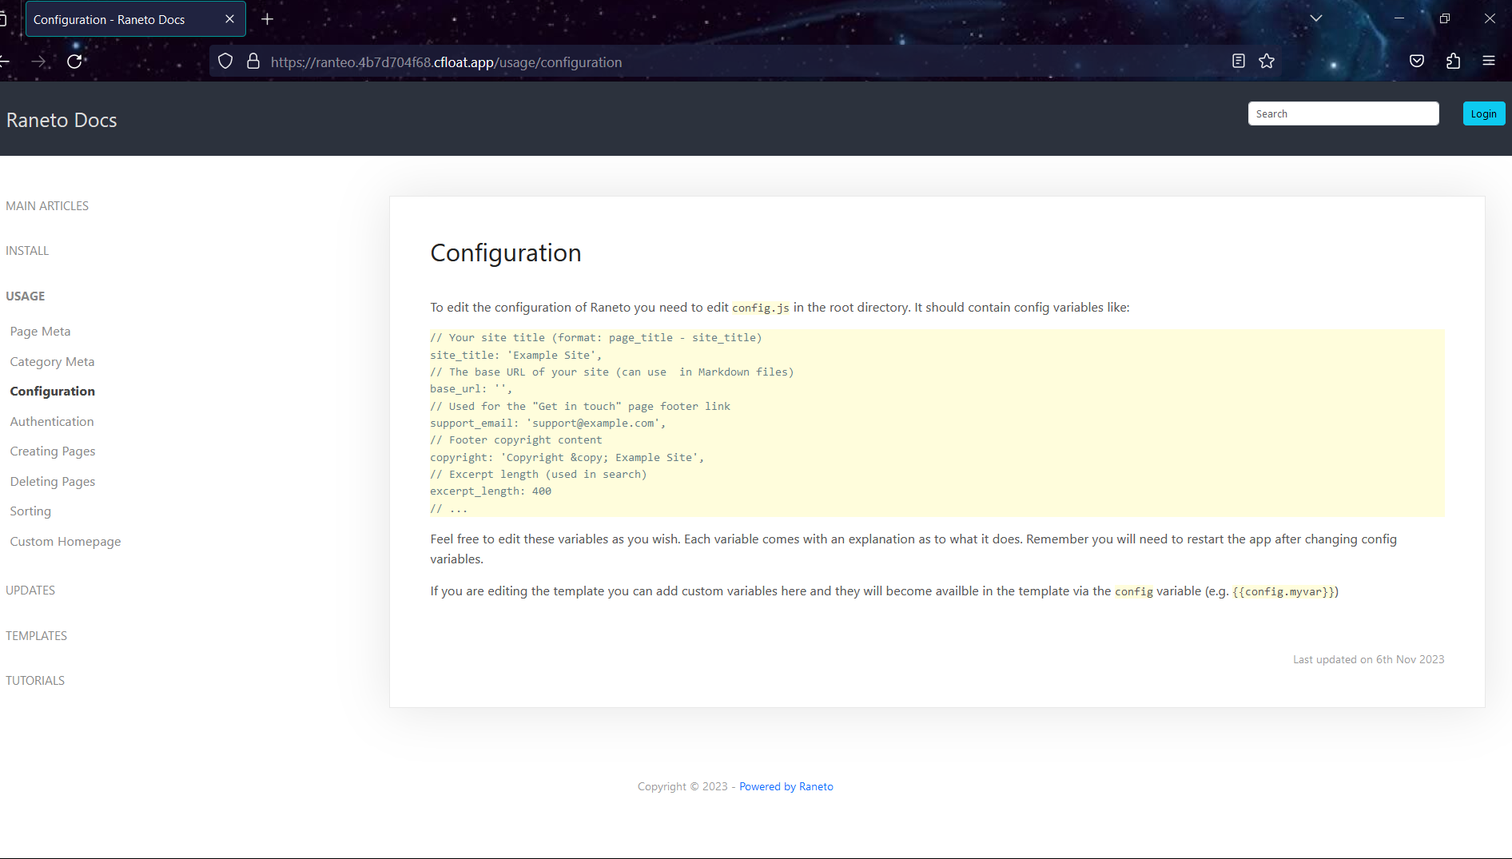The image size is (1512, 859).
Task: Expand the TUTORIALS category
Action: [x=35, y=681]
